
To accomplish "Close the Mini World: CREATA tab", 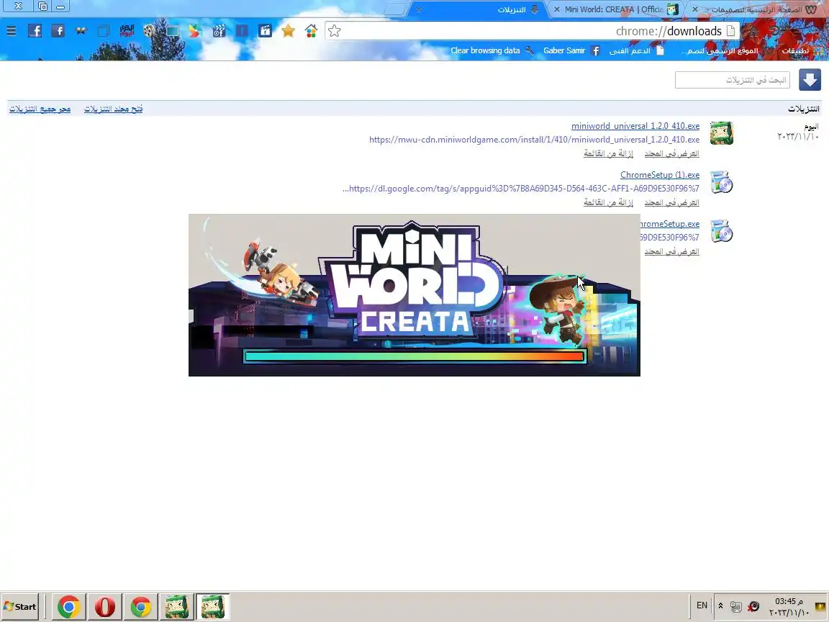I will coord(557,9).
